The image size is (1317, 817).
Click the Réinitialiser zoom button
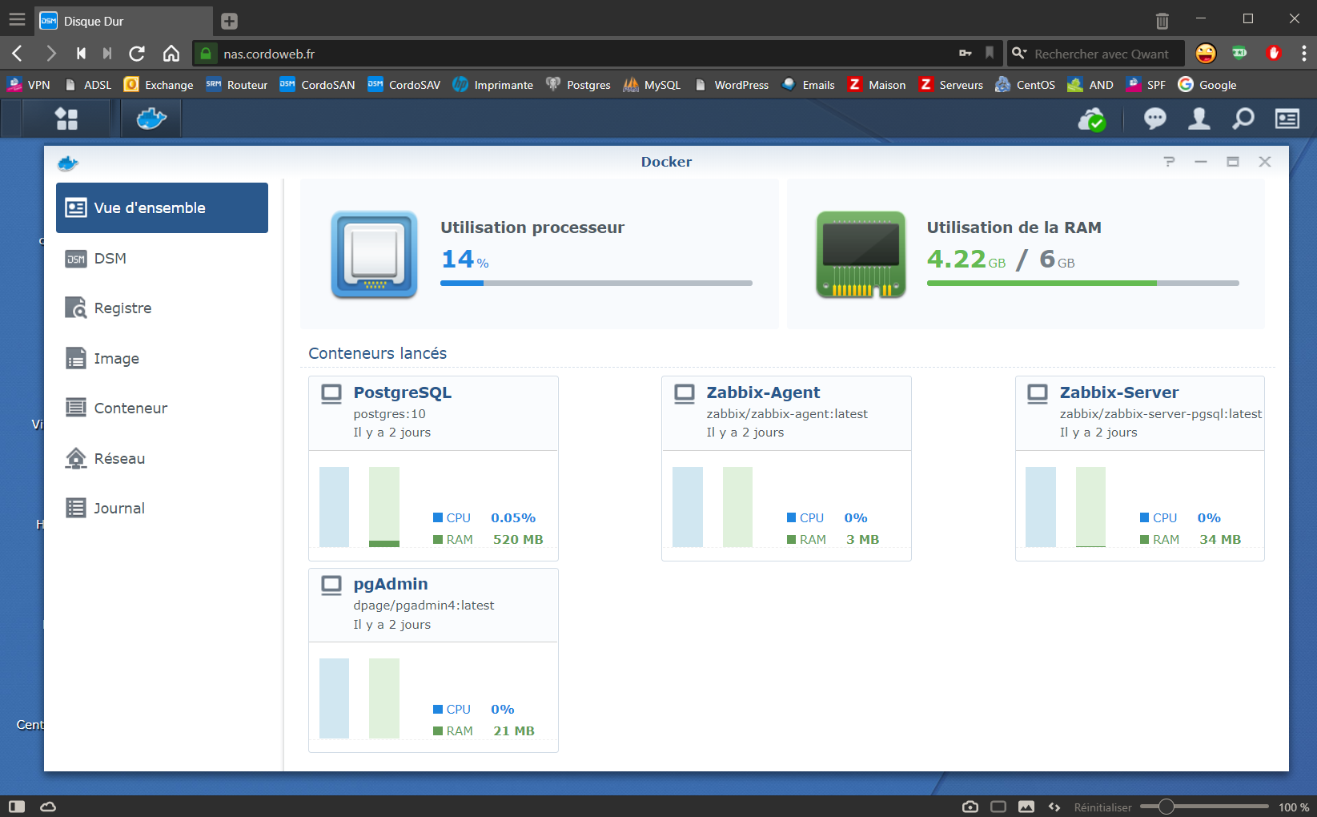1102,807
